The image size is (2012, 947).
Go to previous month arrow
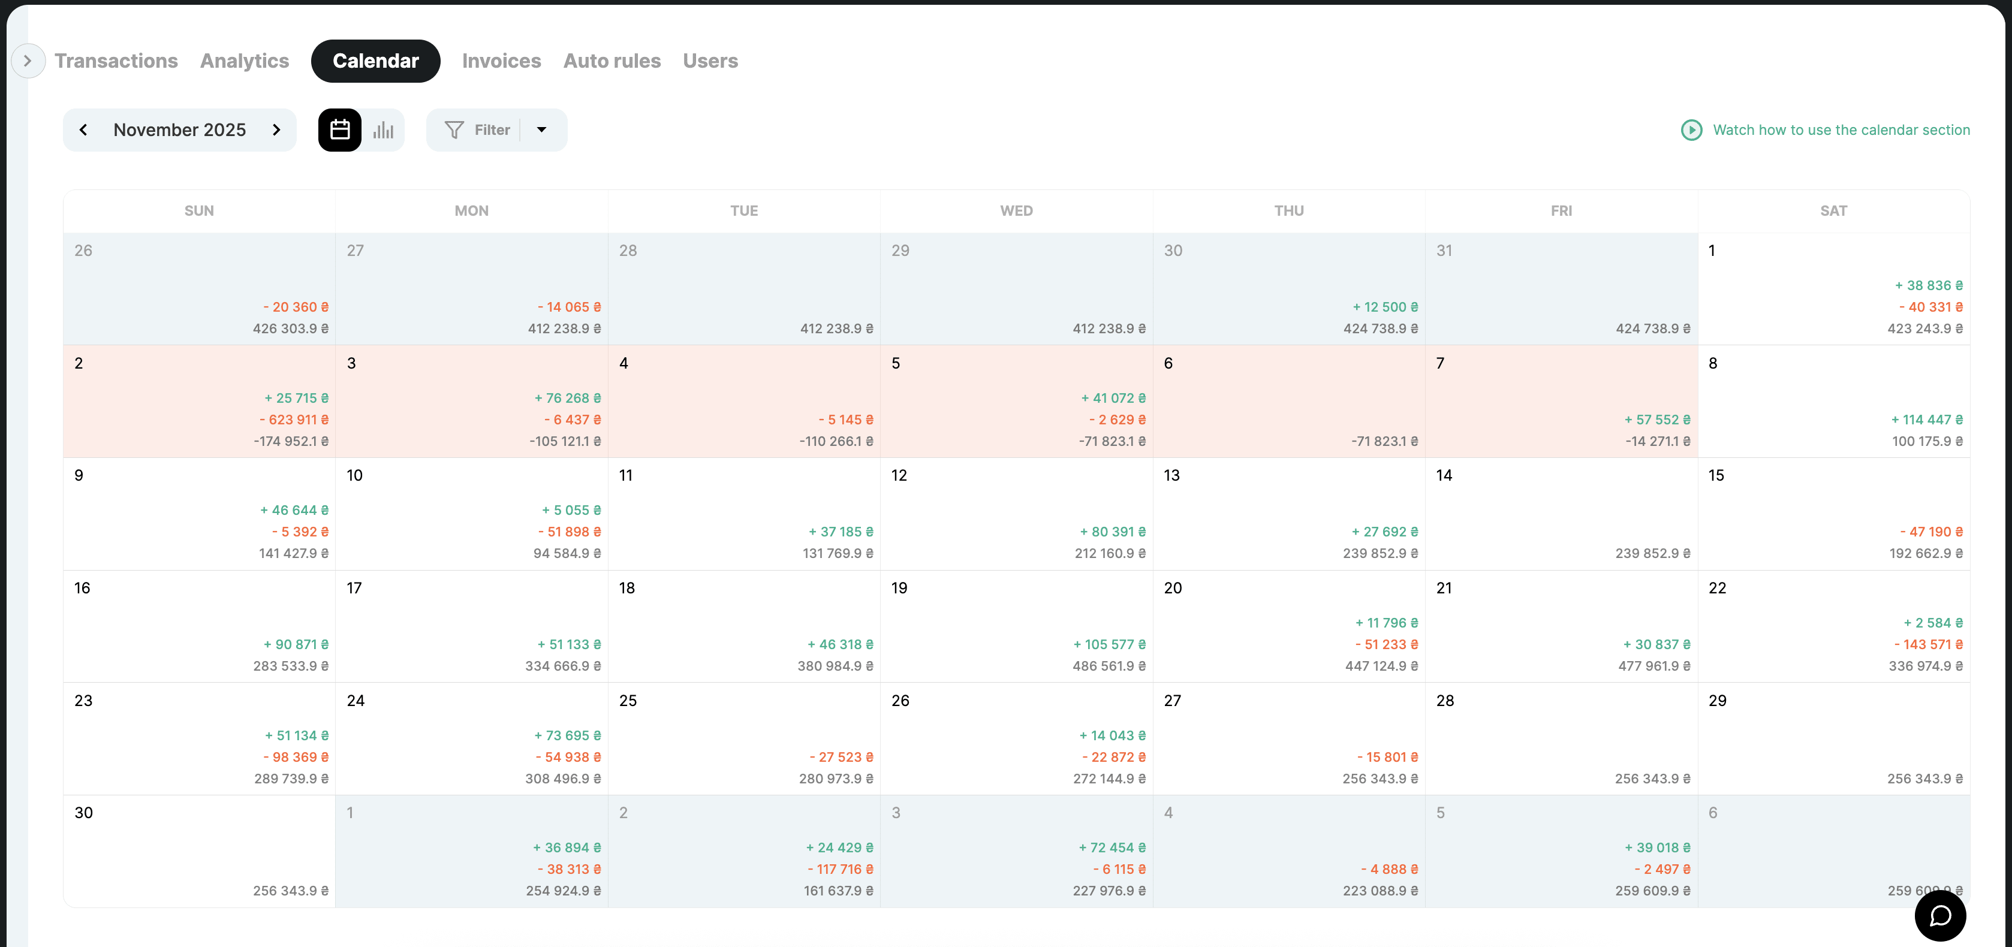[x=83, y=129]
